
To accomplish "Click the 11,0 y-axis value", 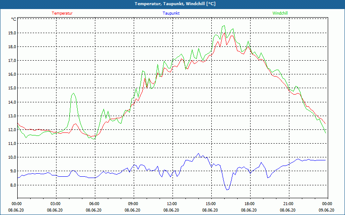I will 13,144.
